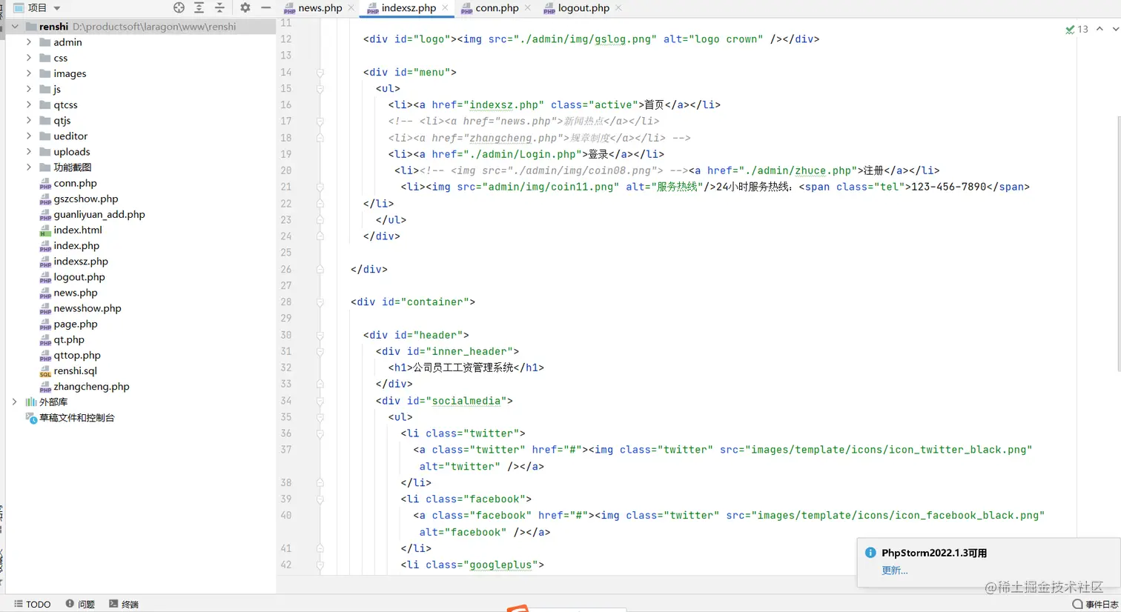Image resolution: width=1121 pixels, height=612 pixels.
Task: Select logout.php in project tree
Action: point(79,276)
